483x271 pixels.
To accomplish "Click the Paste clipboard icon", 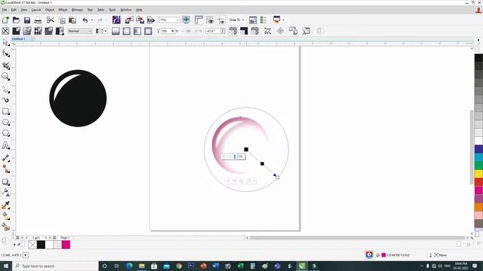I will pyautogui.click(x=72, y=20).
